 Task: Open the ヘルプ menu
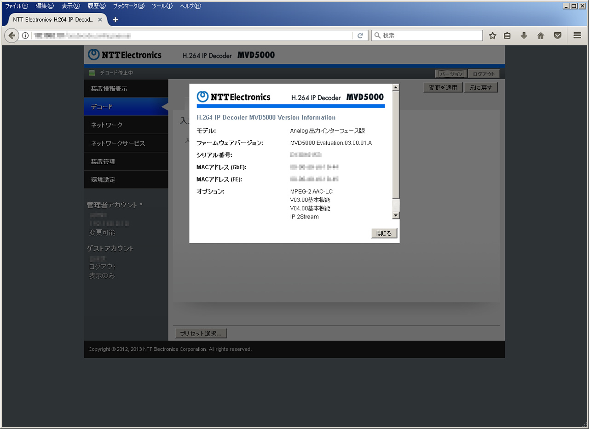(191, 6)
